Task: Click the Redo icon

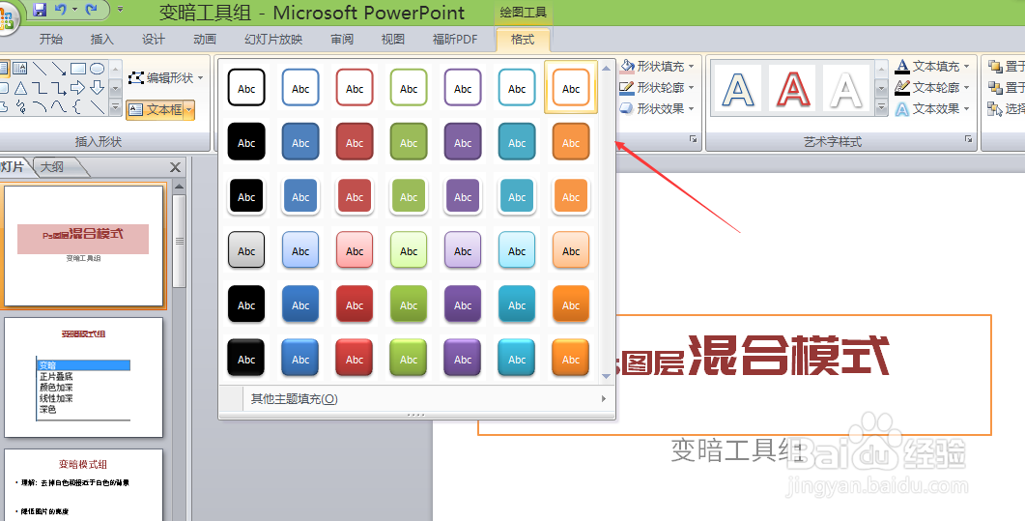Action: [92, 10]
